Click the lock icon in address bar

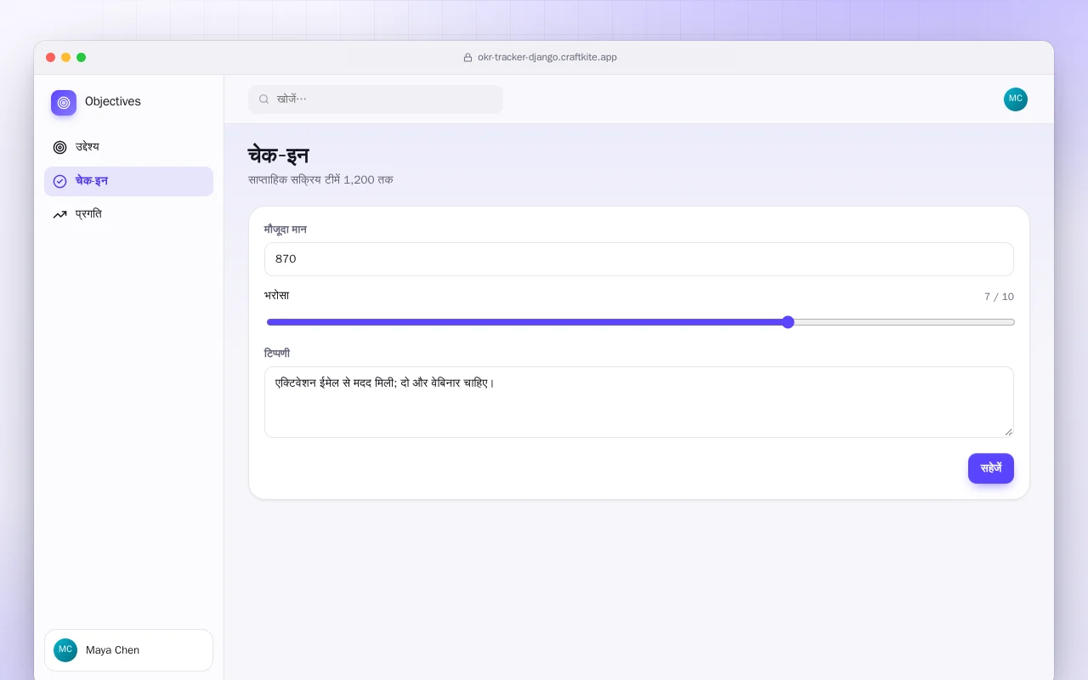point(467,58)
